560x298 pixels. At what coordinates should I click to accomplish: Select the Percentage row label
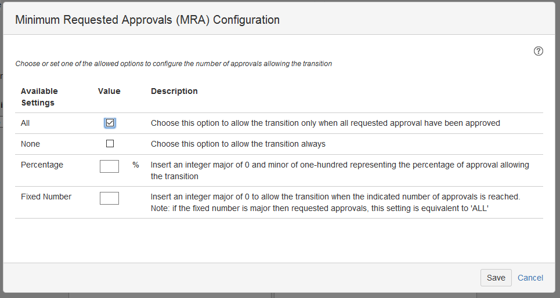click(42, 165)
